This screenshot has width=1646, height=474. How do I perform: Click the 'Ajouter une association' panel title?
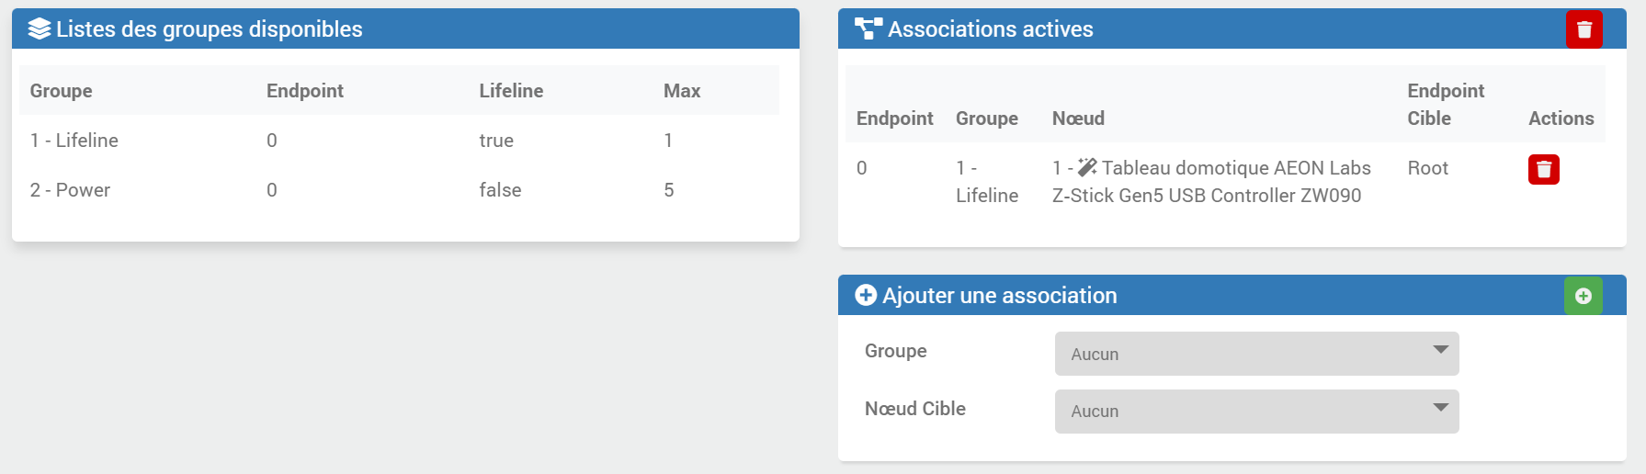click(x=999, y=296)
